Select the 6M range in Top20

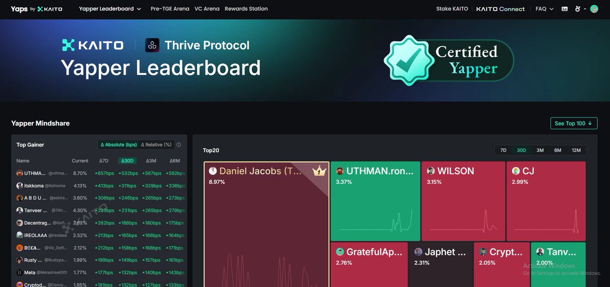[558, 150]
